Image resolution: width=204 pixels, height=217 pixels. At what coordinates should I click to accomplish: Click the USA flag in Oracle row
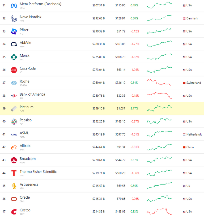(184, 199)
